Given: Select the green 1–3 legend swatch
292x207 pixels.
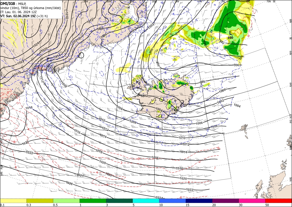Looking at the screenshot, I should (x=93, y=201).
